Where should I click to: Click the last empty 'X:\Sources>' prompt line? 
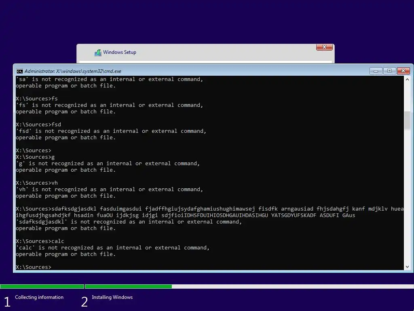(x=34, y=267)
